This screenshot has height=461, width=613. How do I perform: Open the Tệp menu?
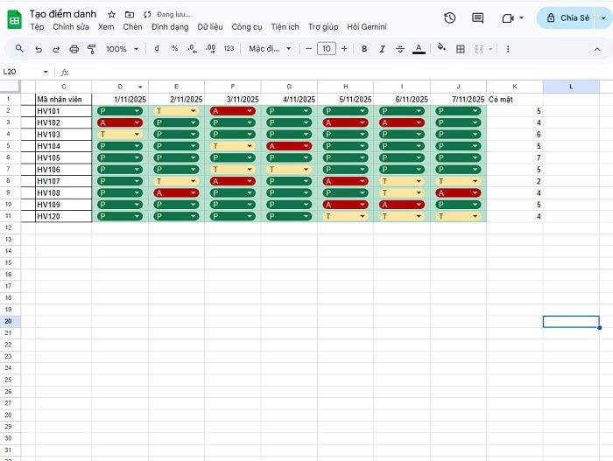pyautogui.click(x=37, y=27)
